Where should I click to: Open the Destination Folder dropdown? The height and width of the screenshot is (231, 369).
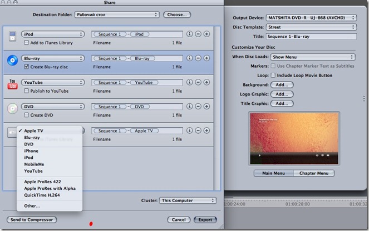coord(117,14)
